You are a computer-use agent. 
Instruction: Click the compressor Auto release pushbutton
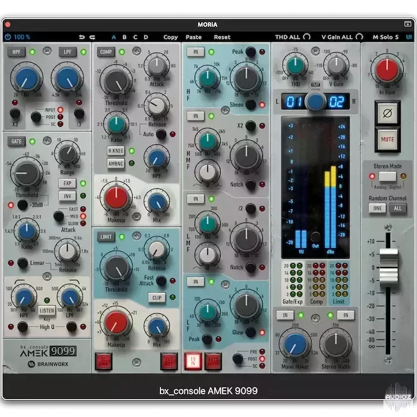(161, 134)
